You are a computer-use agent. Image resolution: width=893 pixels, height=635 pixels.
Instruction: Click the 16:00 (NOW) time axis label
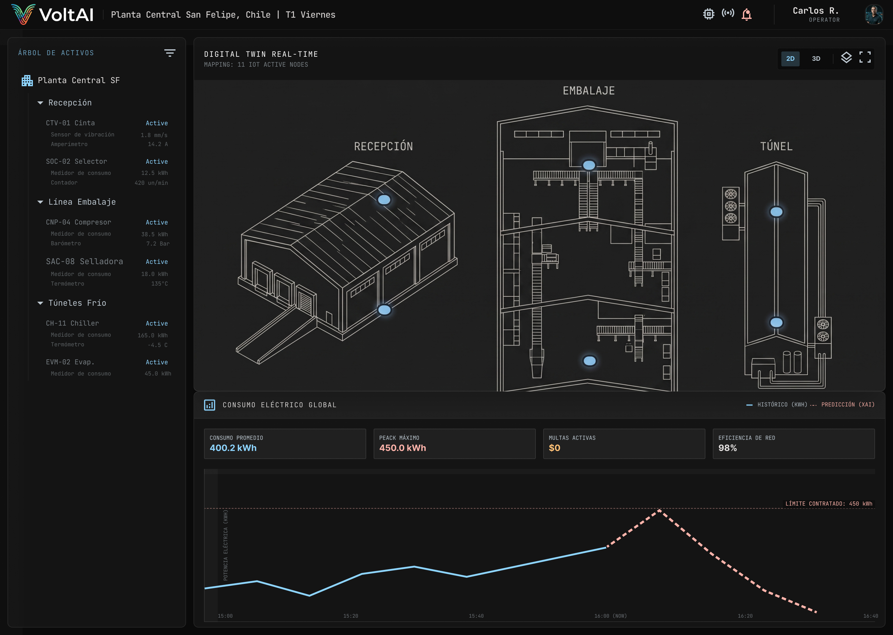pos(610,616)
